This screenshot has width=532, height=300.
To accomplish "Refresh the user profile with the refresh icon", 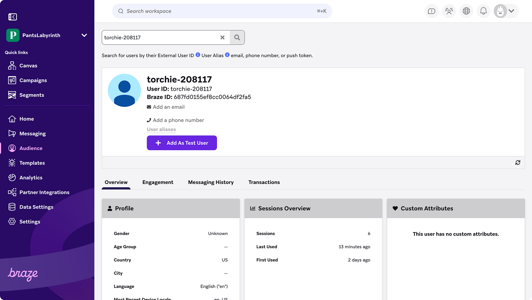I will [518, 162].
